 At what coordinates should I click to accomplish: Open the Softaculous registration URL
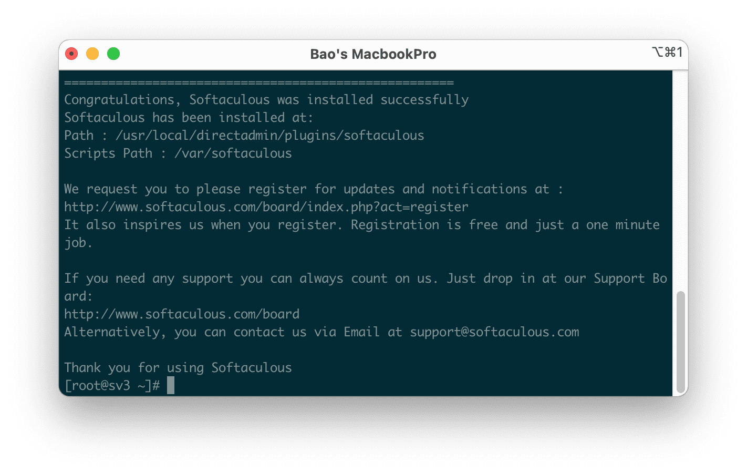point(266,207)
